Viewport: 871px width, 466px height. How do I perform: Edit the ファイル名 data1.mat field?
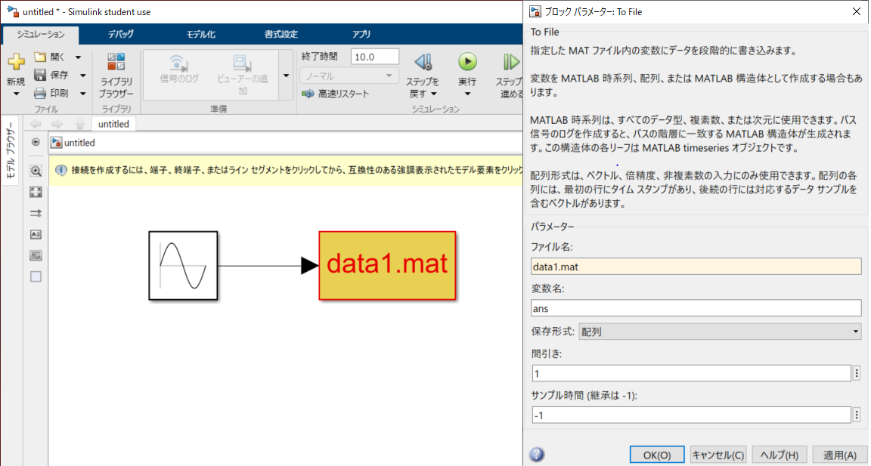click(696, 266)
